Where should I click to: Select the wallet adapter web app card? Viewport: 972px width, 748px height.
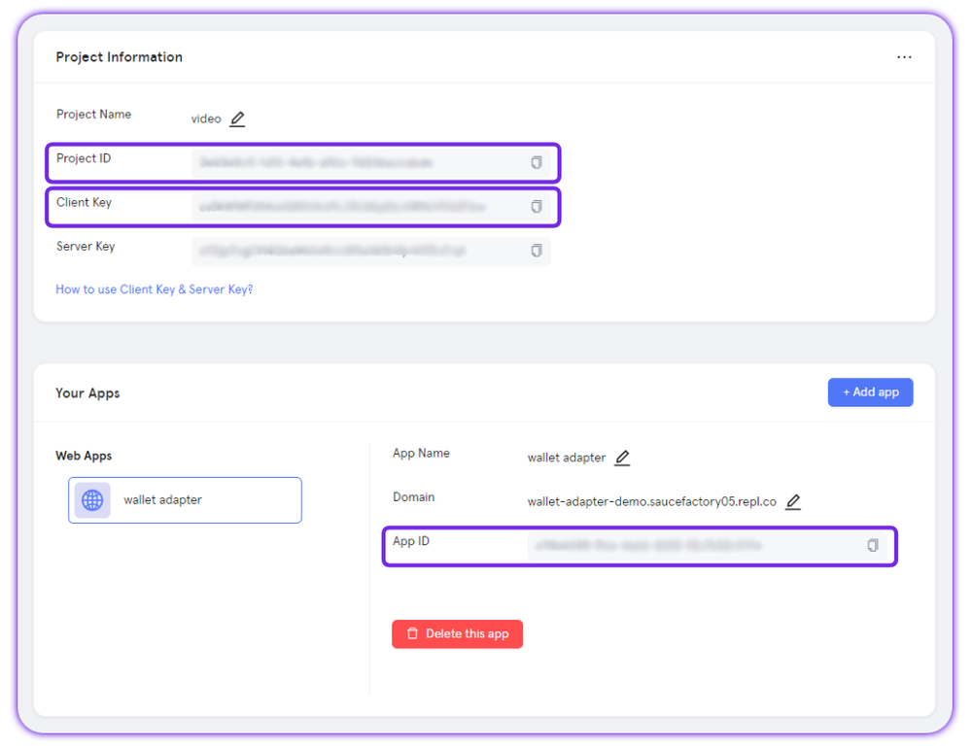point(185,500)
